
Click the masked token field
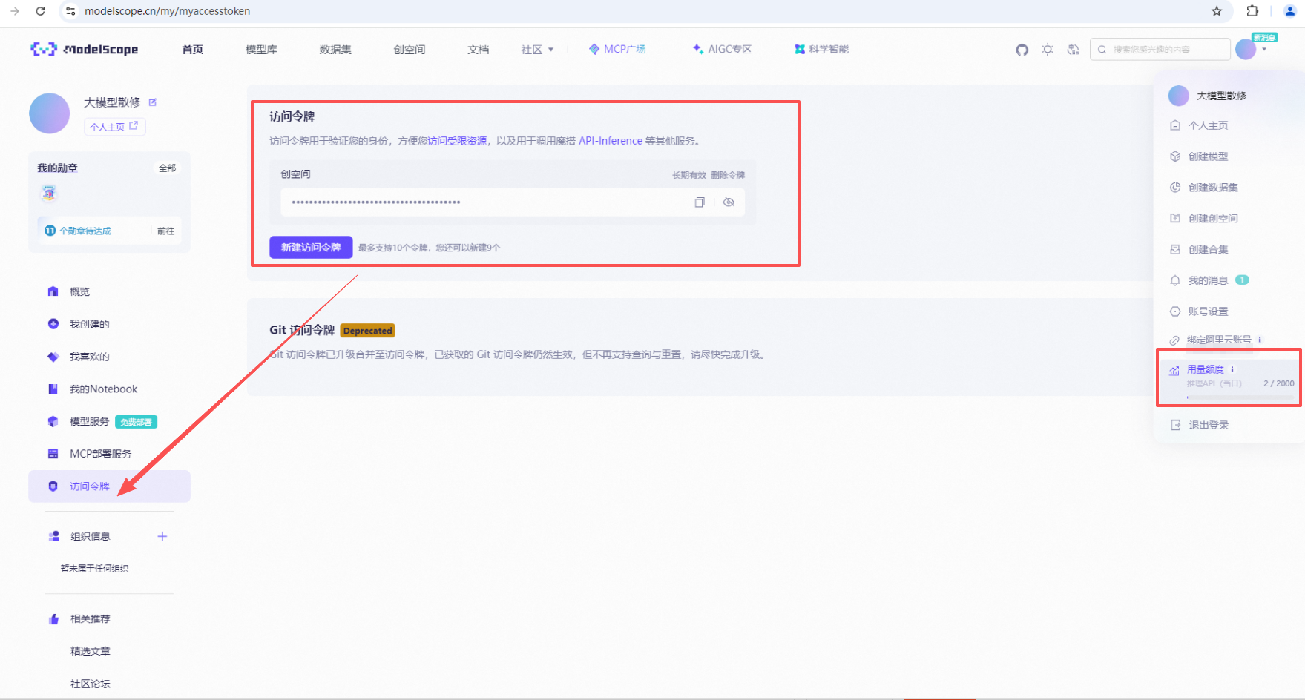tap(513, 202)
